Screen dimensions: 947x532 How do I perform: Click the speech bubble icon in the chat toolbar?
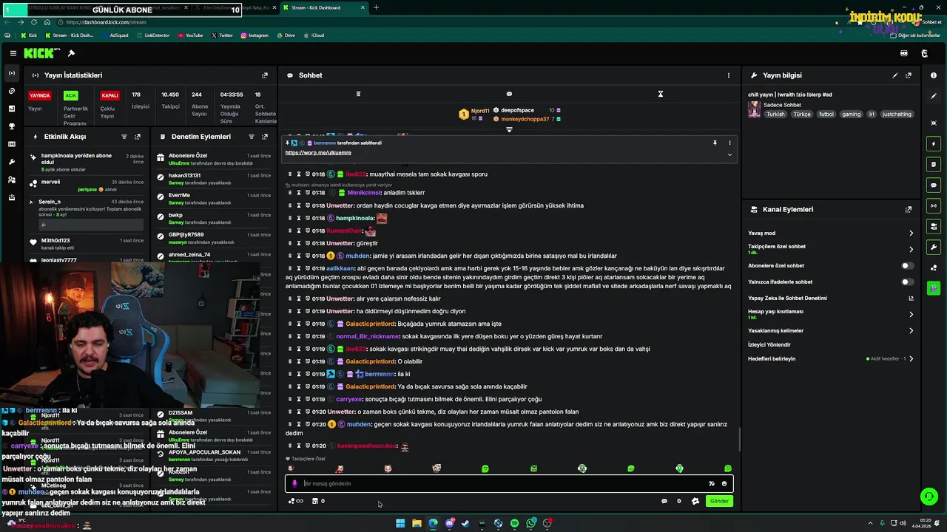point(509,94)
